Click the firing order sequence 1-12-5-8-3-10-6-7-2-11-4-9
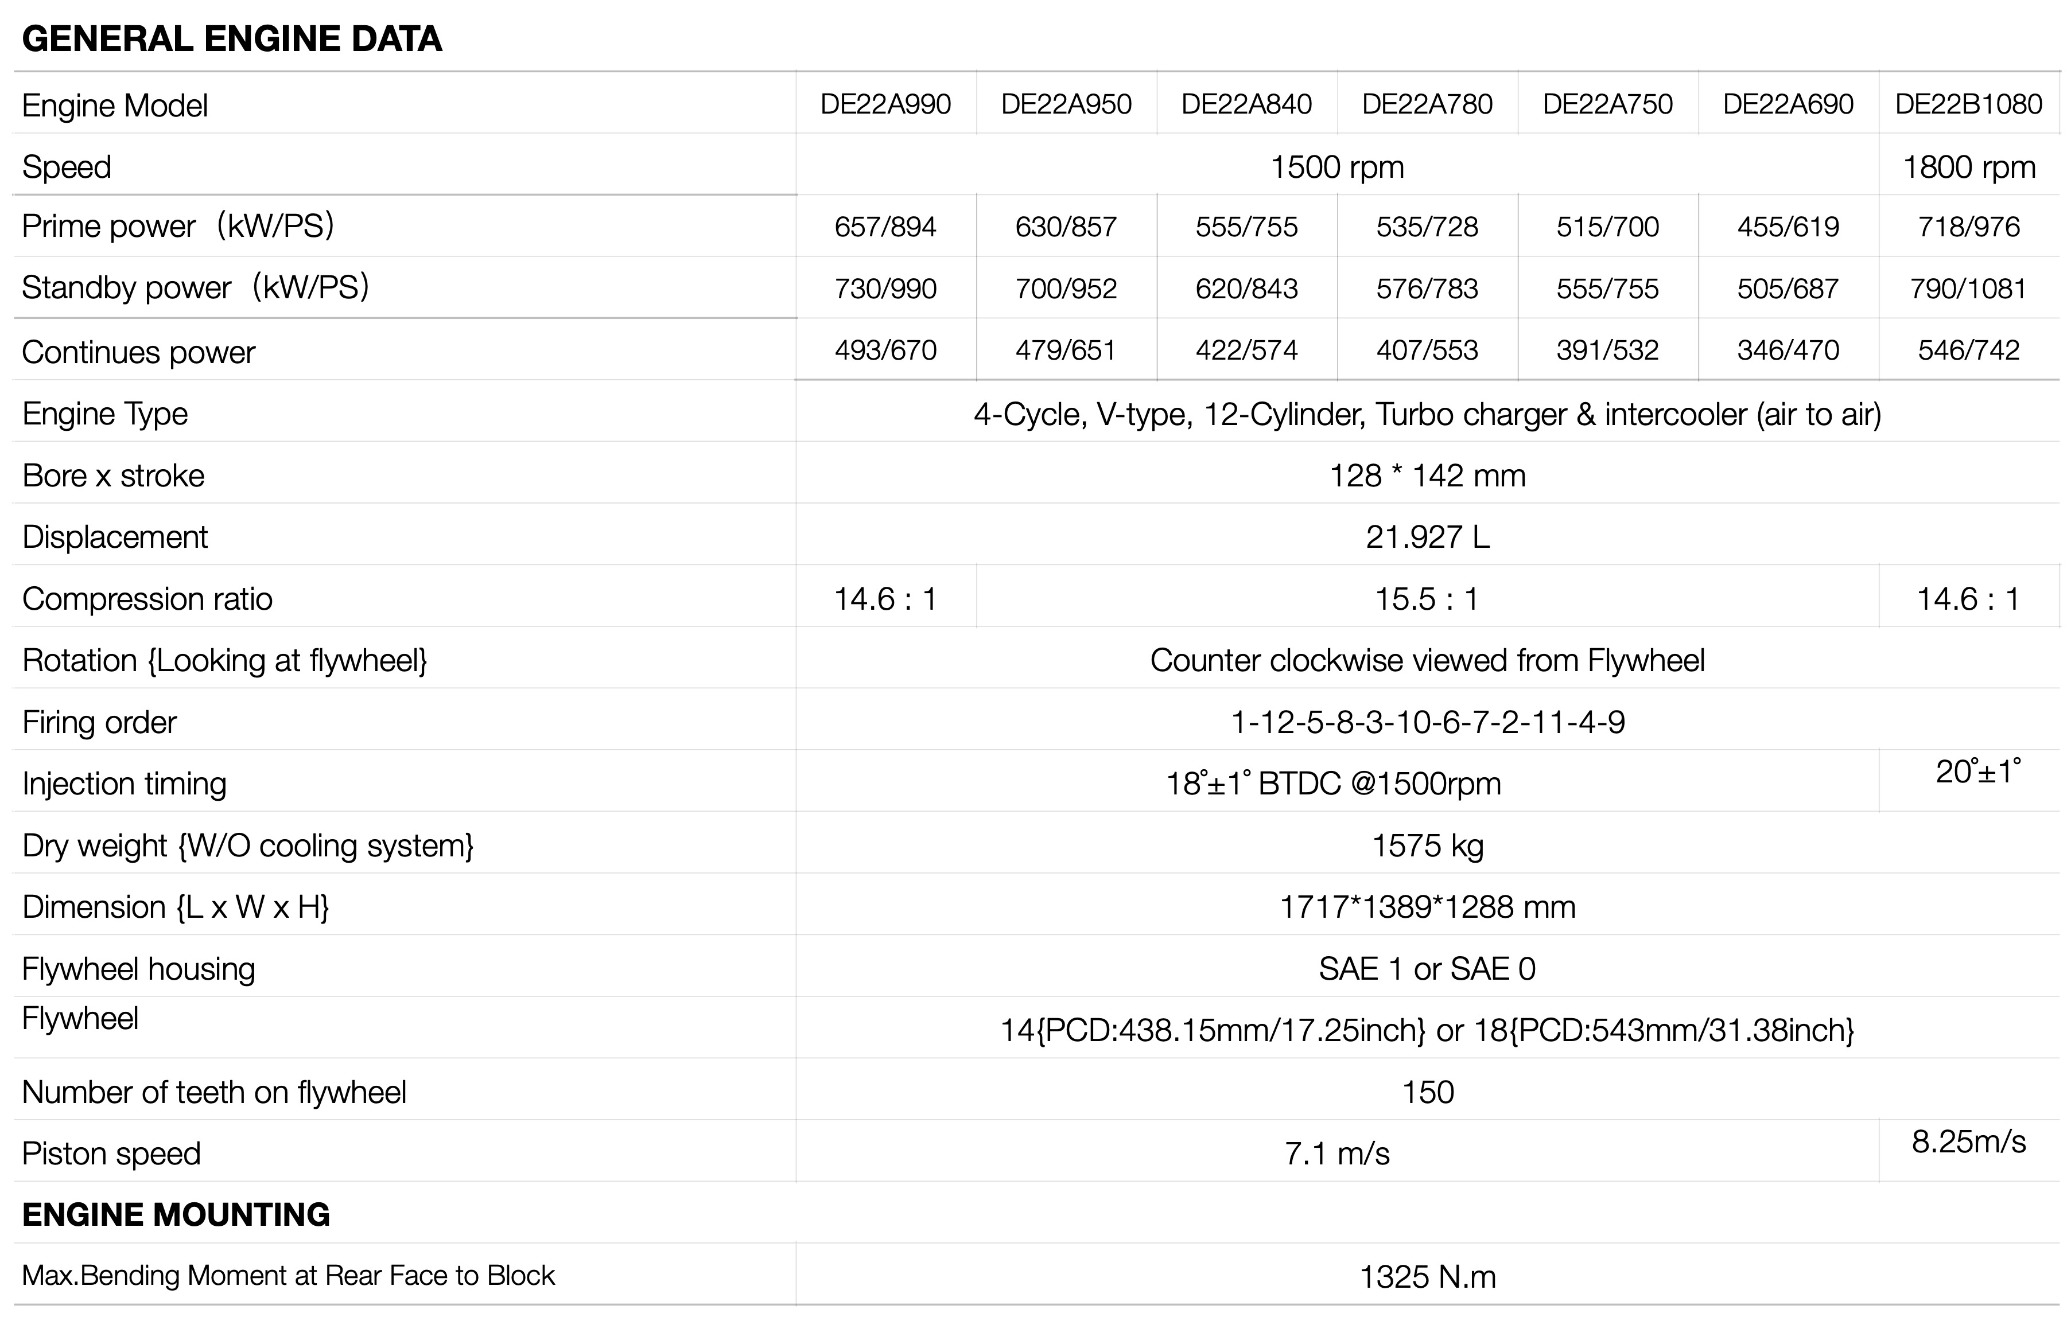2071x1321 pixels. [1428, 723]
